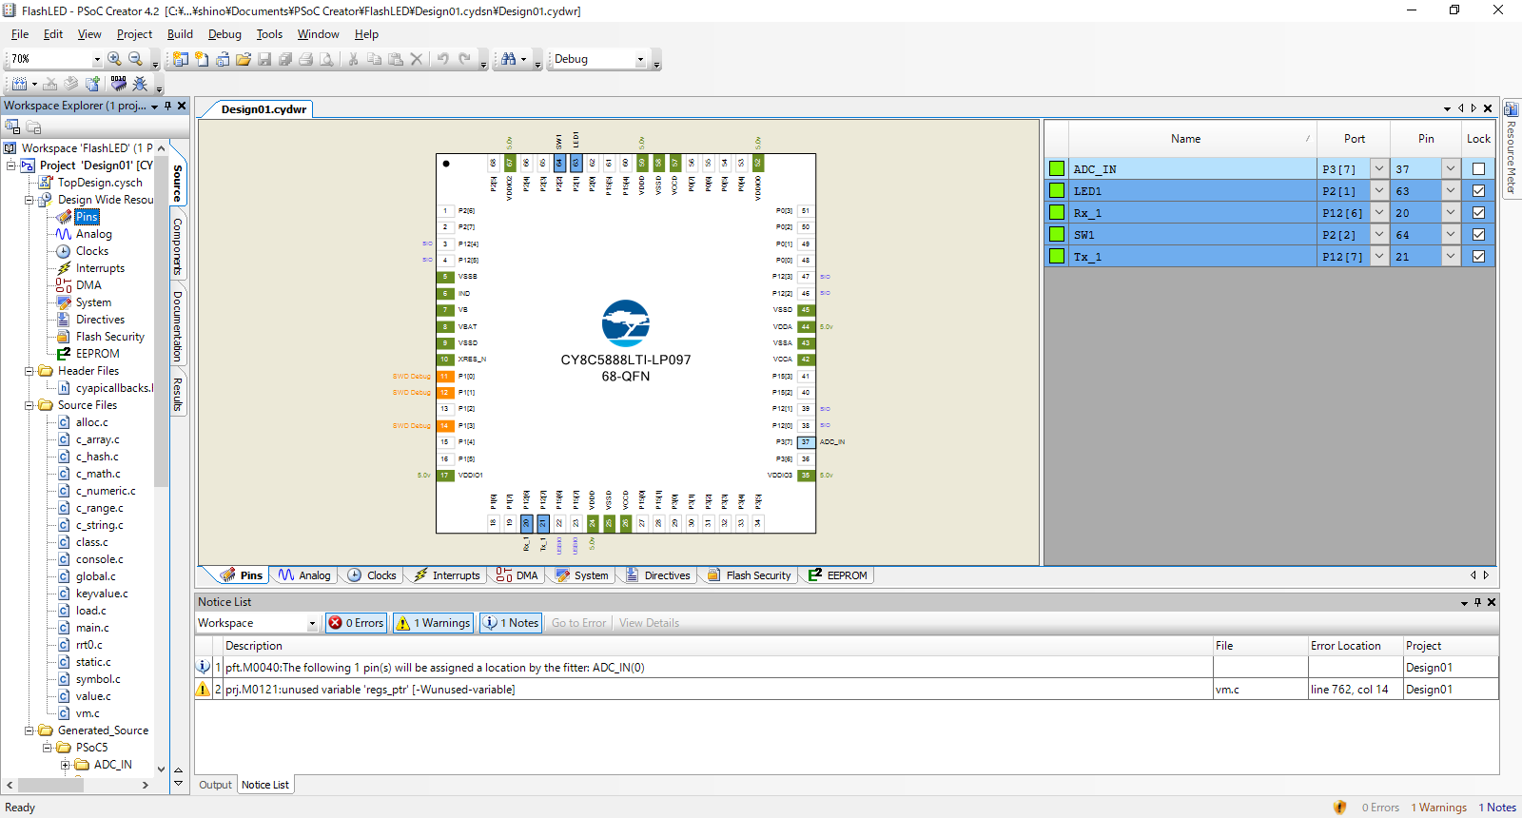Screen dimensions: 1522x818
Task: Enable the Lock checkbox for ADC_IN
Action: pos(1478,169)
